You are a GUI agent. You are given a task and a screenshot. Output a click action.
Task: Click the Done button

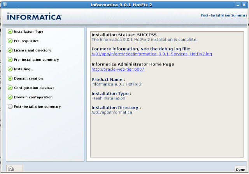click(240, 169)
